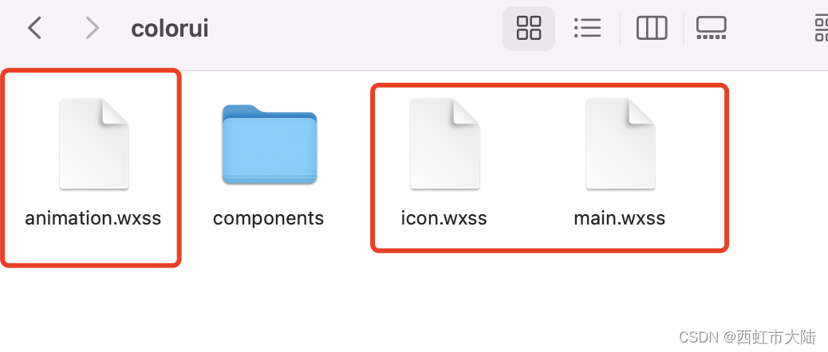Viewport: 828px width, 352px height.
Task: Click the colorui folder title
Action: coord(170,29)
